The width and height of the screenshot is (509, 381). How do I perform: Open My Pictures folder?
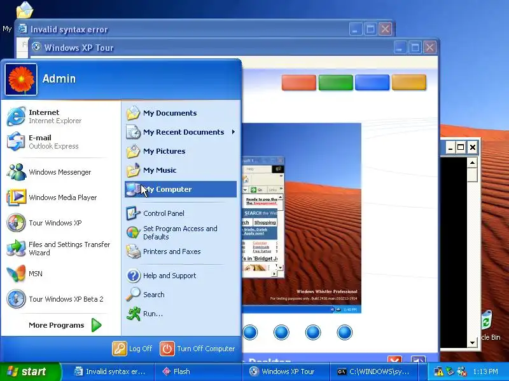coord(181,151)
